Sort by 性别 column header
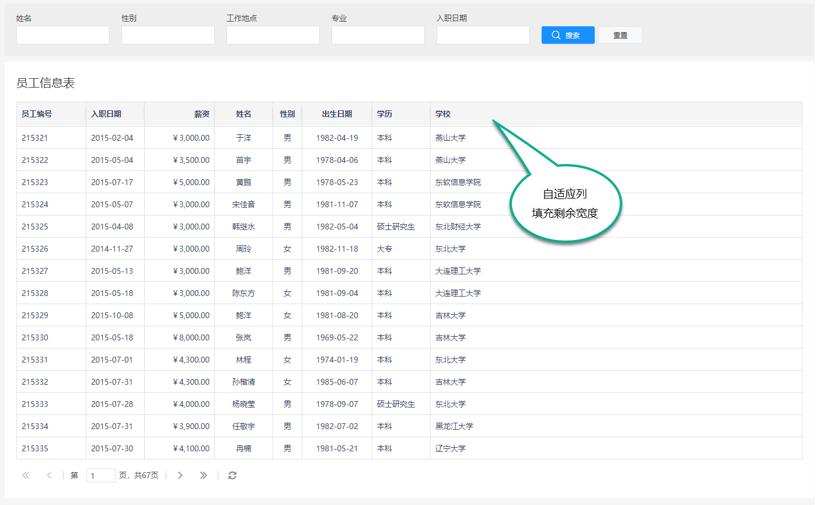 287,114
